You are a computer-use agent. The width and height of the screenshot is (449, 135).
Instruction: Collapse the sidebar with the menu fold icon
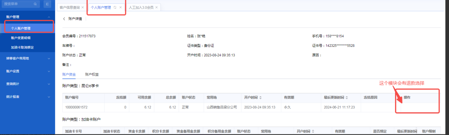coord(47,4)
